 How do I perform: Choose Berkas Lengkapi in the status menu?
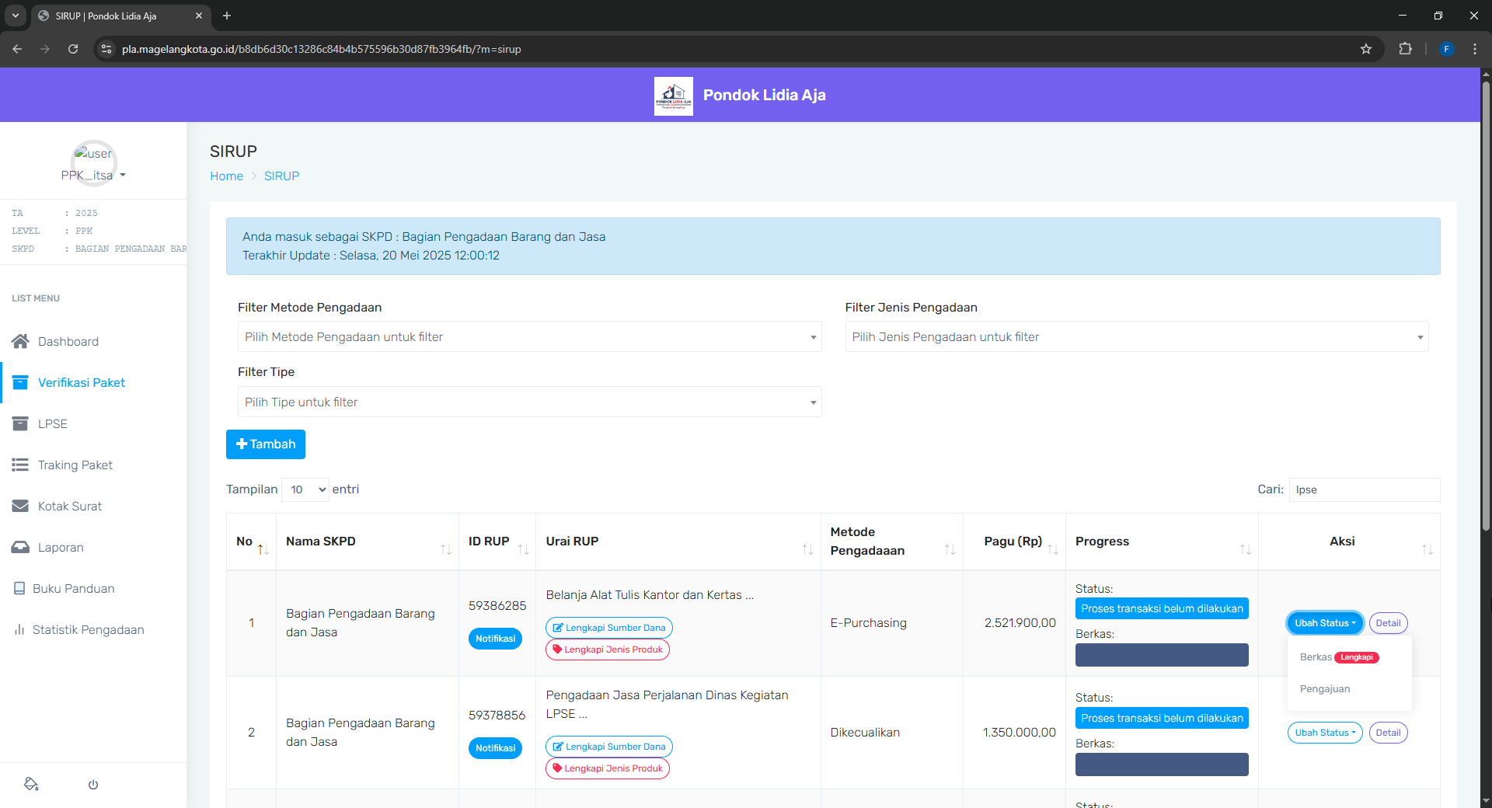tap(1338, 657)
